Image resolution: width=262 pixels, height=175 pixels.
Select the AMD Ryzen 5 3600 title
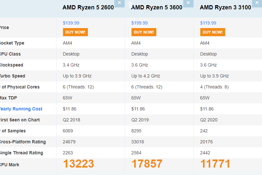(x=157, y=7)
